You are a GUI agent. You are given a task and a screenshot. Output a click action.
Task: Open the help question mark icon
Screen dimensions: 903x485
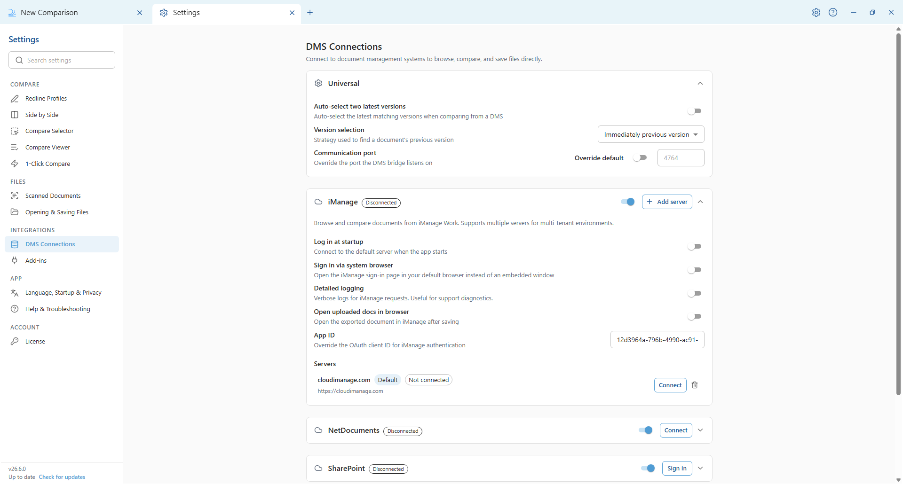pyautogui.click(x=833, y=13)
